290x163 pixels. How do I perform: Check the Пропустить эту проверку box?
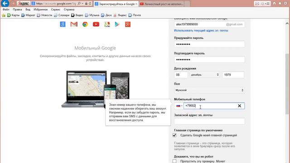pos(174,161)
